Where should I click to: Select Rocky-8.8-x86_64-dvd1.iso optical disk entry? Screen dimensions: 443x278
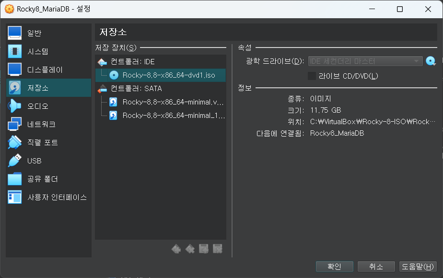161,75
